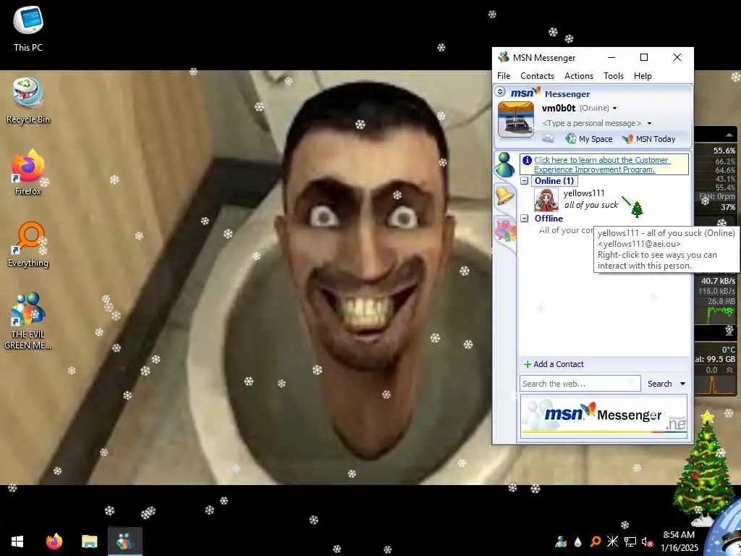
Task: Click the Messenger buddy tray icon
Action: point(561,542)
